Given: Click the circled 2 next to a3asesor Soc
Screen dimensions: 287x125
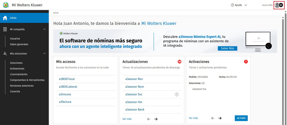Looking at the screenshot, I should pyautogui.click(x=177, y=94).
